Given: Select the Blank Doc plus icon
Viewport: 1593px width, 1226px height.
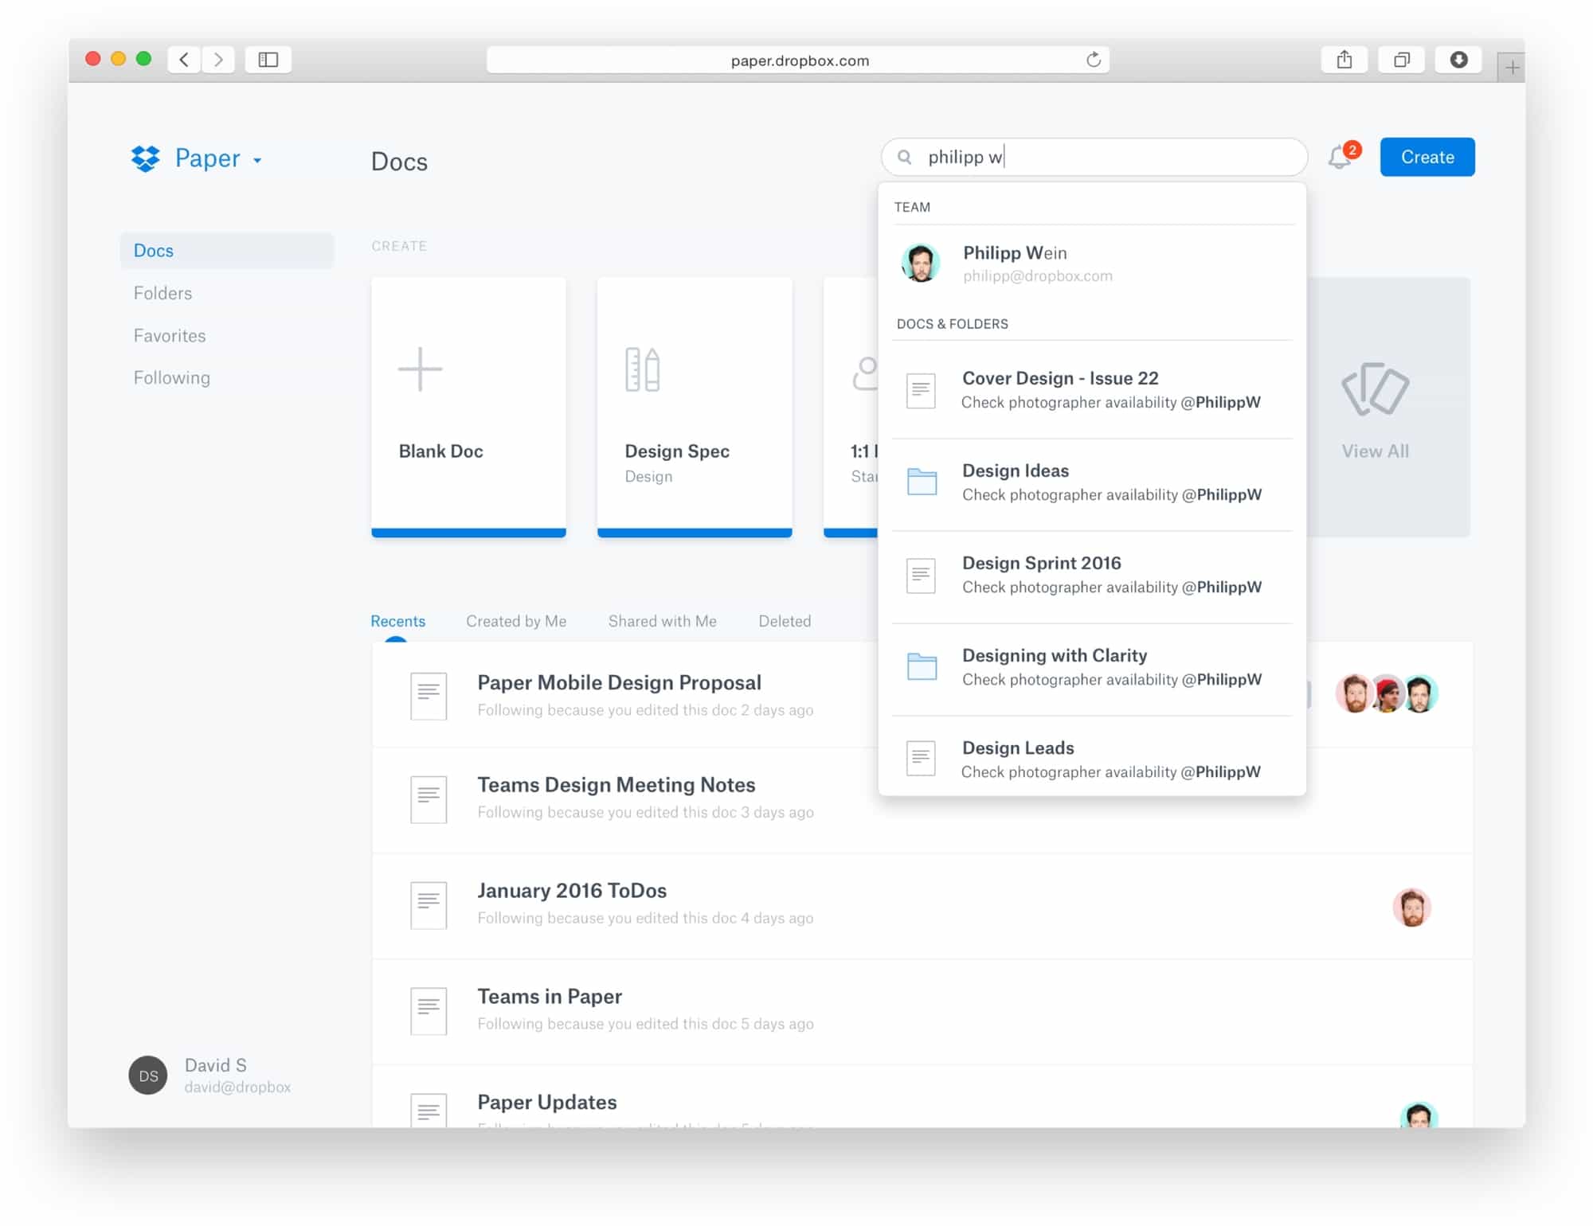Looking at the screenshot, I should tap(420, 368).
